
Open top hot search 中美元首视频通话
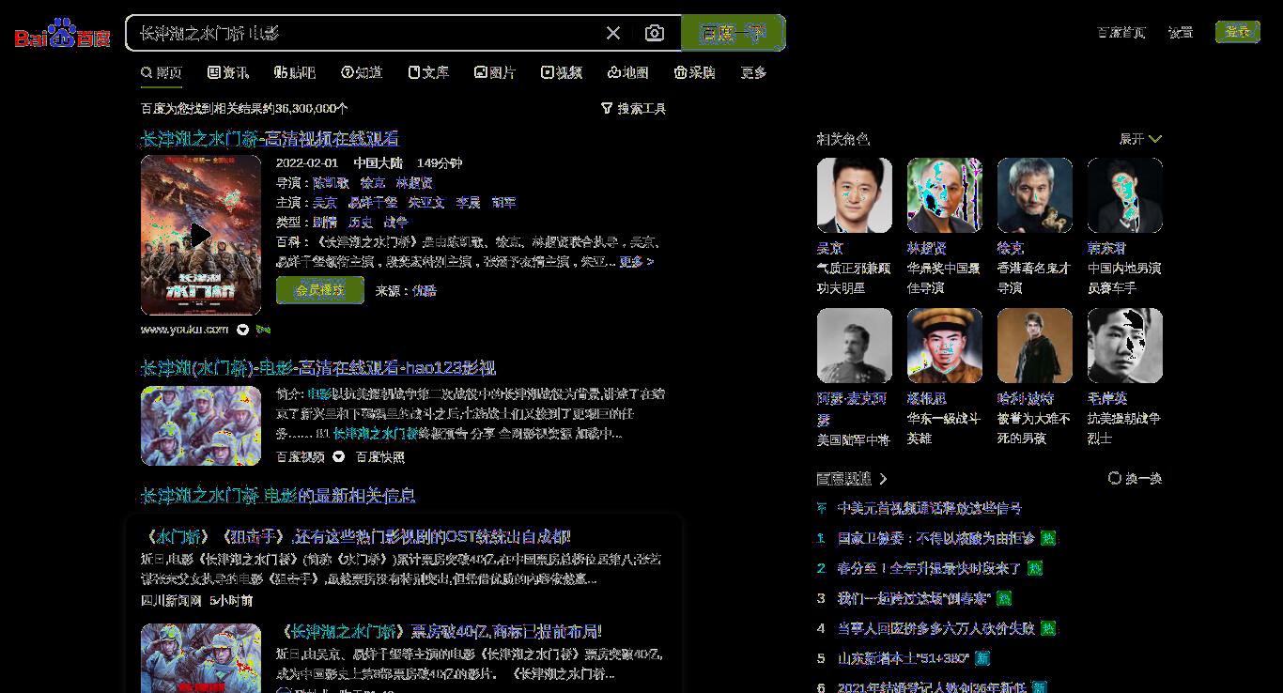tap(930, 508)
